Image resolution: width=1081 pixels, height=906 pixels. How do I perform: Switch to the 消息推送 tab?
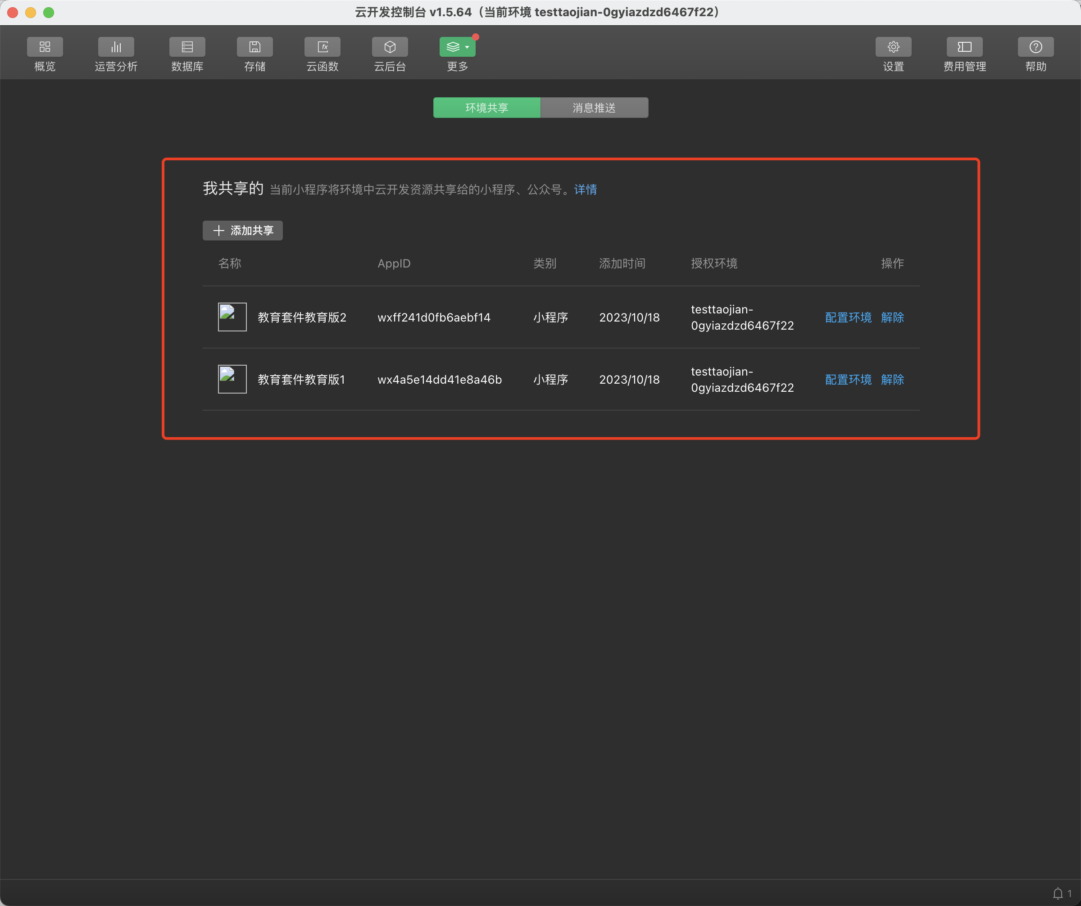pos(594,108)
